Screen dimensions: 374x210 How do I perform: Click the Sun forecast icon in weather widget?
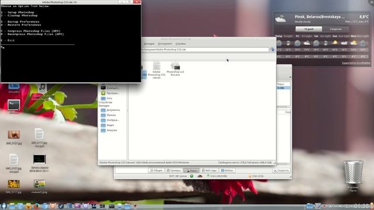coord(335,43)
